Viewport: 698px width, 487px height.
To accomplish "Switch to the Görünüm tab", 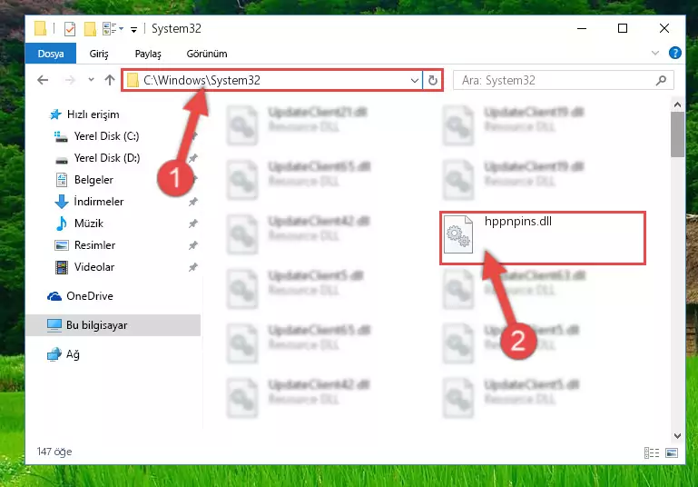I will click(207, 54).
